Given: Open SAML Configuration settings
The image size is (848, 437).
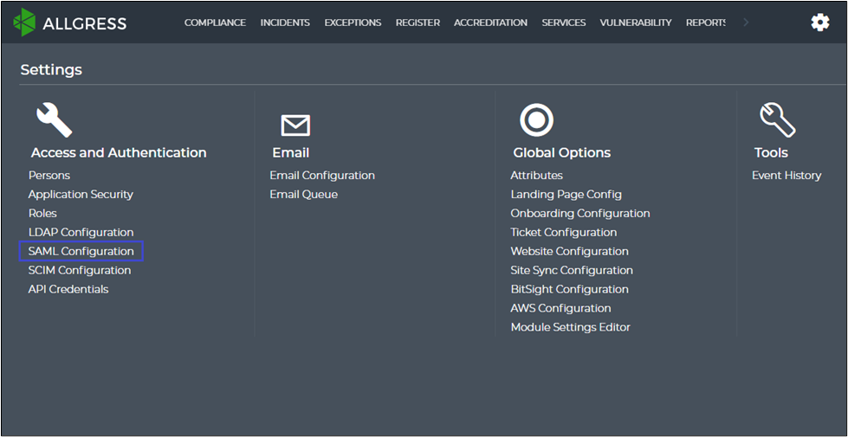Looking at the screenshot, I should pos(81,251).
